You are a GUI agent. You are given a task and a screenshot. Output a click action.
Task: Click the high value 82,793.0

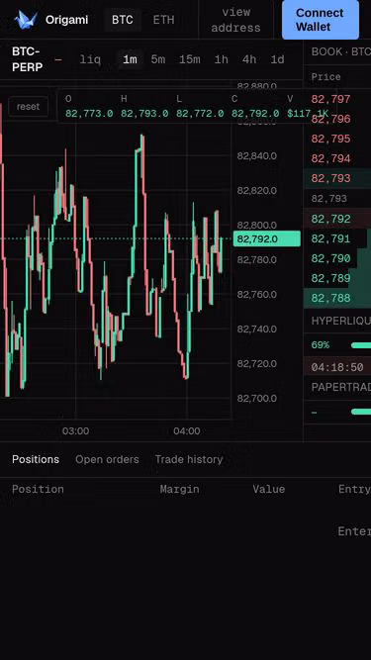click(x=144, y=114)
